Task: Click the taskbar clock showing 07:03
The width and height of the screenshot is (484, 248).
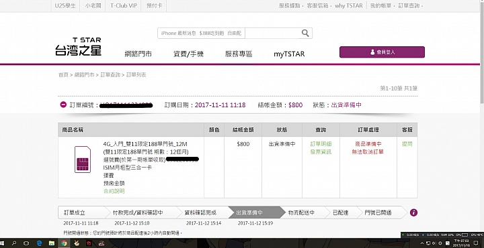Action: pos(462,243)
